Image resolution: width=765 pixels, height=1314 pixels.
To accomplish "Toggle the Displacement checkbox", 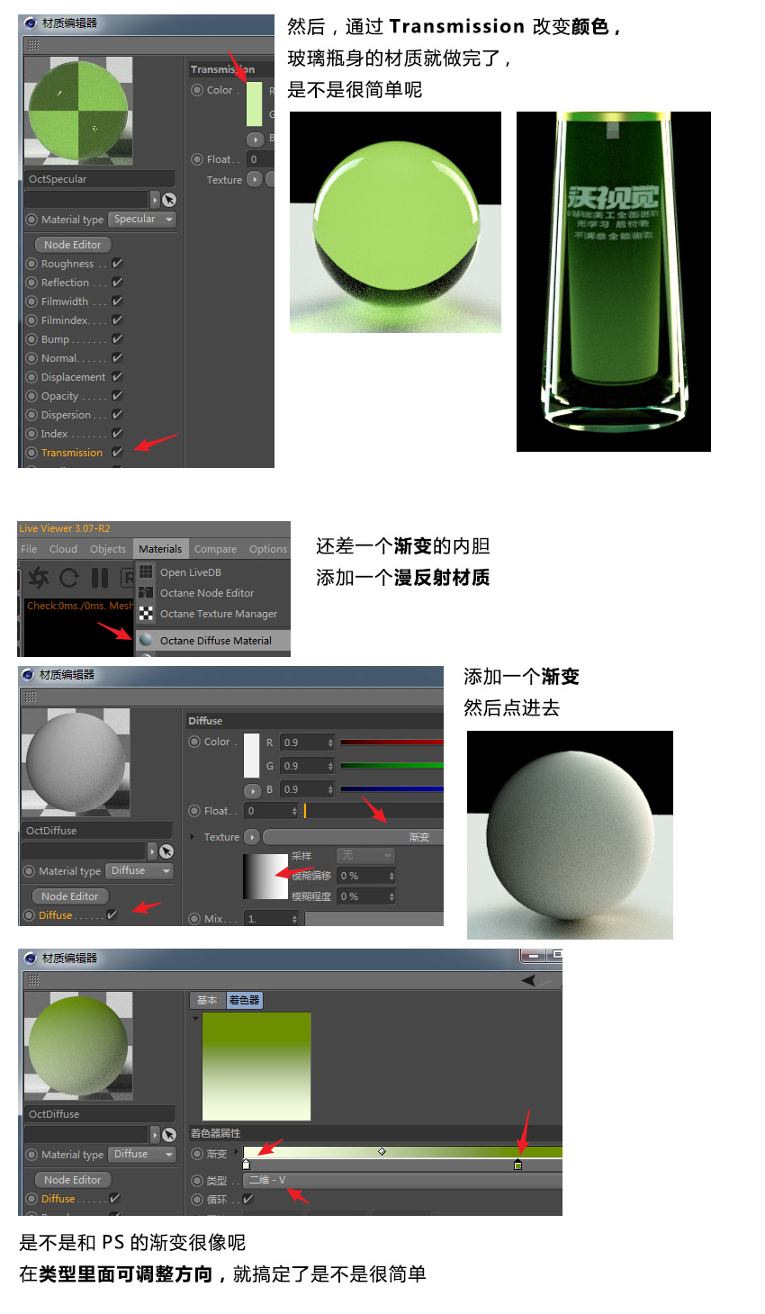I will coord(117,377).
